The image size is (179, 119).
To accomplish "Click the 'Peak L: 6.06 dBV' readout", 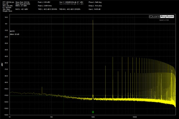I will pyautogui.click(x=44, y=2).
